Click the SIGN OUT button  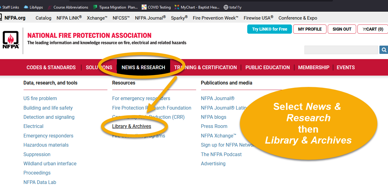pos(342,29)
